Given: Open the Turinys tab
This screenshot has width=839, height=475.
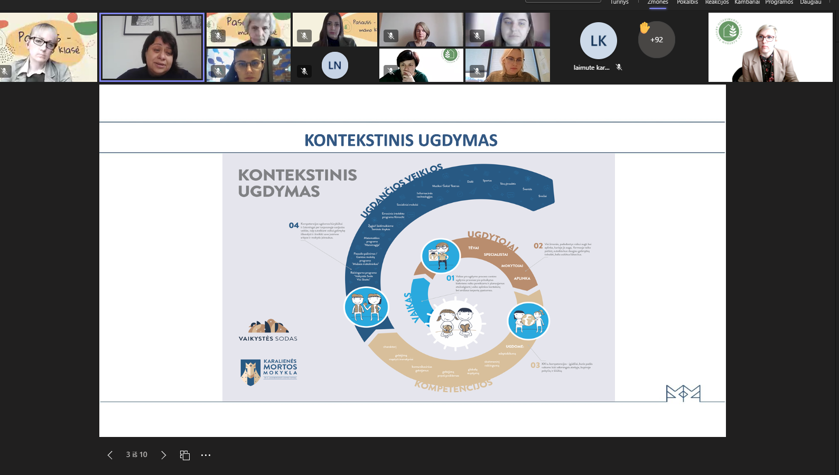Looking at the screenshot, I should coord(619,2).
